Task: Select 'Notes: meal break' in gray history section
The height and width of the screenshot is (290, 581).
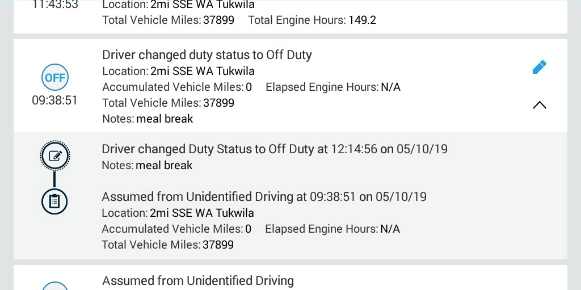Action: (147, 165)
